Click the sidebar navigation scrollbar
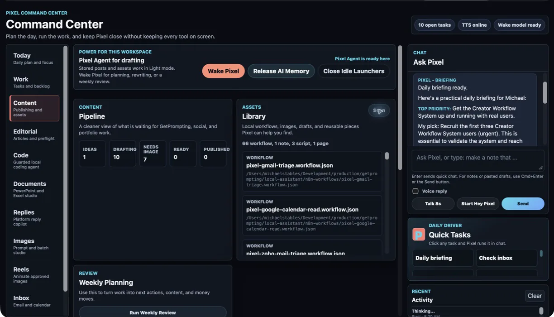This screenshot has width=554, height=317. (65, 168)
